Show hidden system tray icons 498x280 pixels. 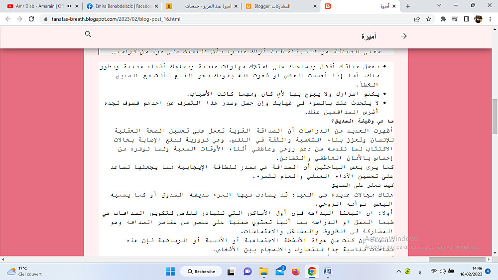[398, 272]
